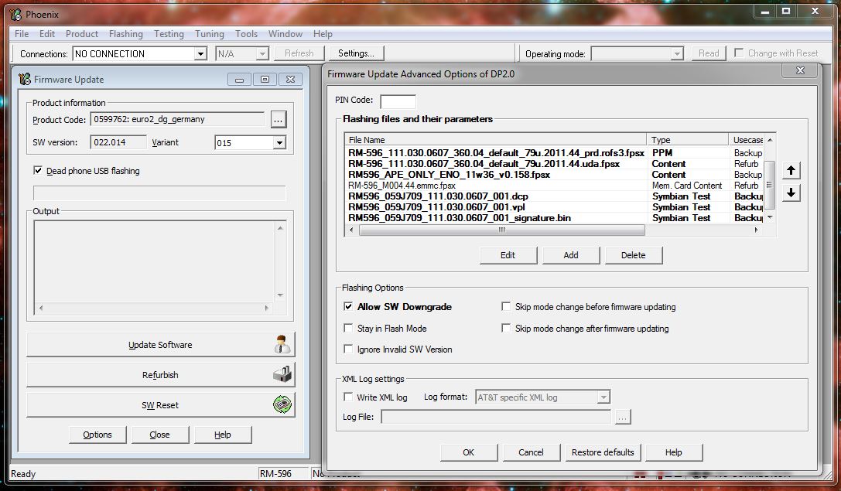The height and width of the screenshot is (491, 841).
Task: Open the Operating mode dropdown
Action: tap(677, 53)
